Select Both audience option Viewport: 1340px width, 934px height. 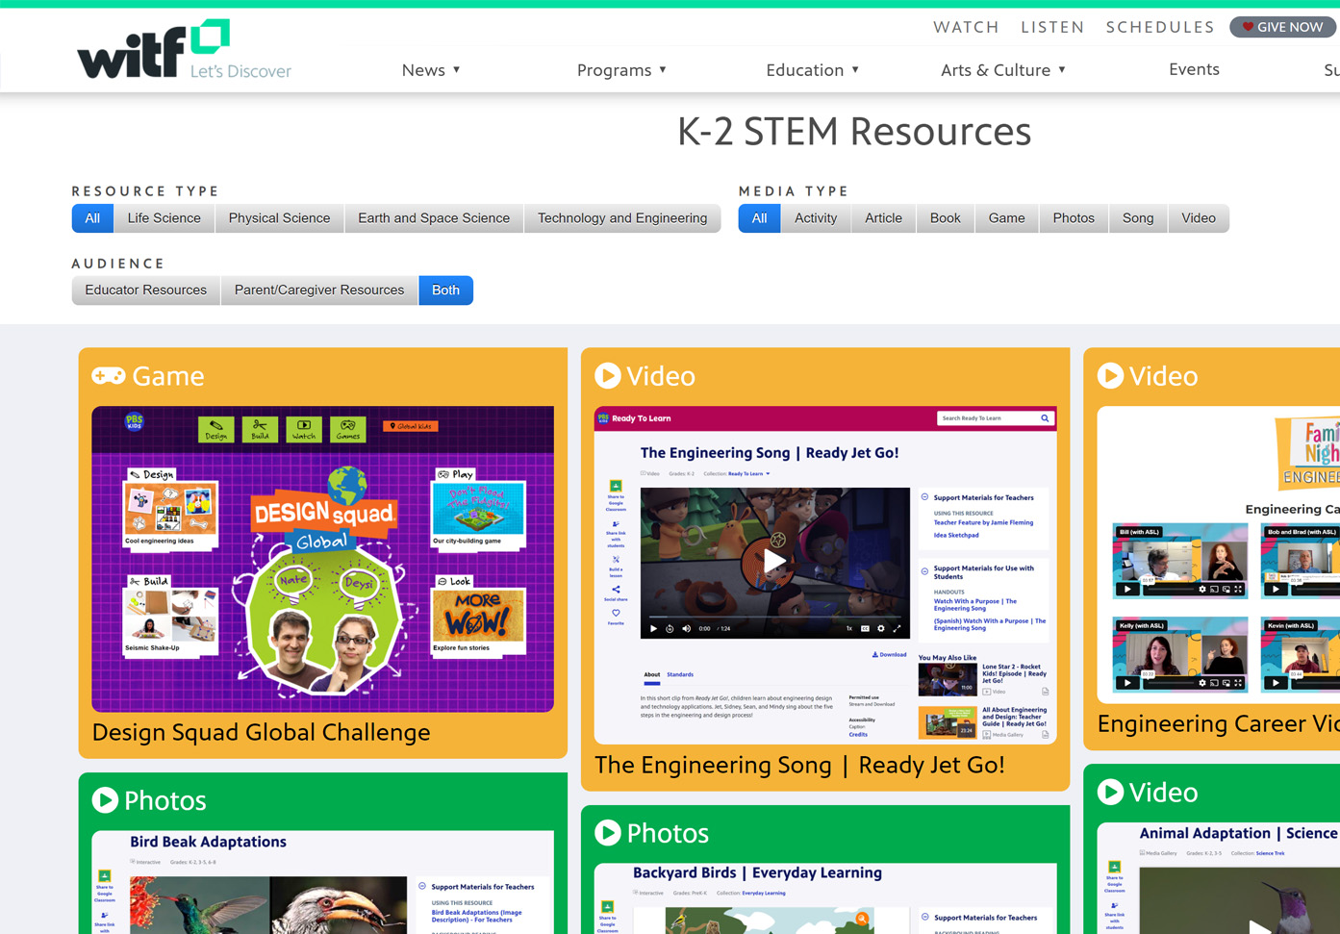pyautogui.click(x=445, y=290)
